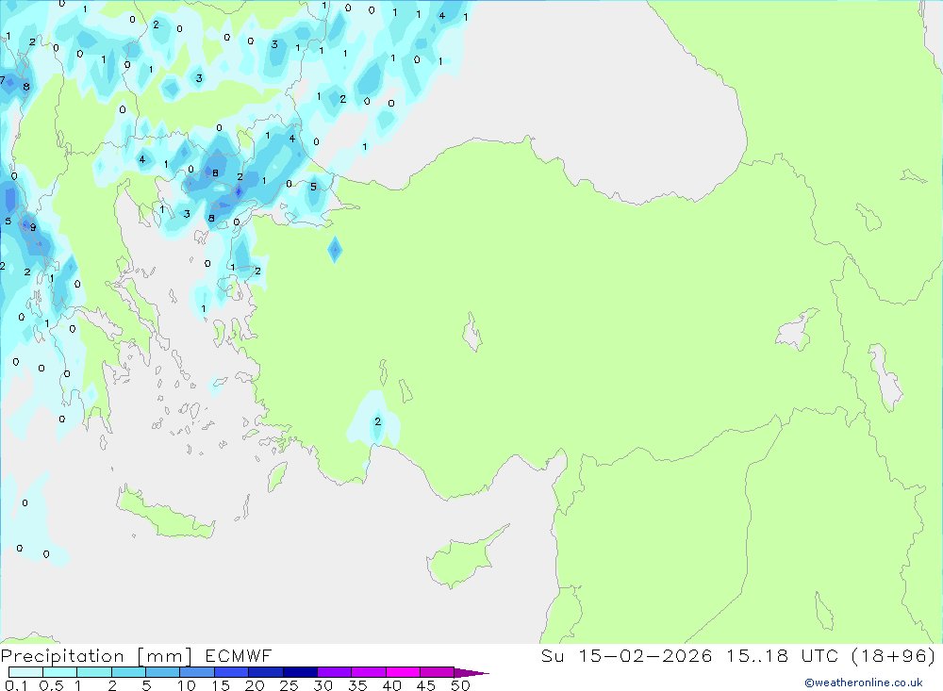
Task: Click the legend label '0.5'
Action: [51, 685]
